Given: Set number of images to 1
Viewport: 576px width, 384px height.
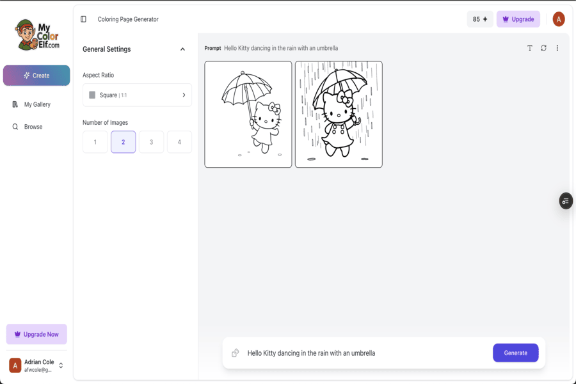Looking at the screenshot, I should (95, 142).
